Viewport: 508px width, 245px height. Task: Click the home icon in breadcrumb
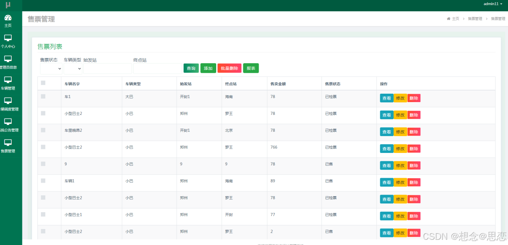click(x=449, y=19)
